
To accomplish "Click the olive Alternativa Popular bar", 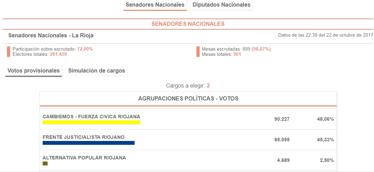I will click(45, 163).
